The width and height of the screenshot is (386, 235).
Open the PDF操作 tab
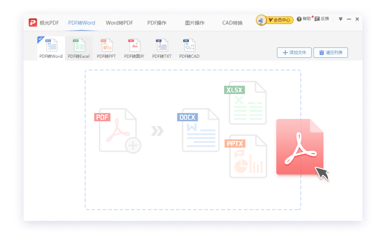[x=157, y=23]
